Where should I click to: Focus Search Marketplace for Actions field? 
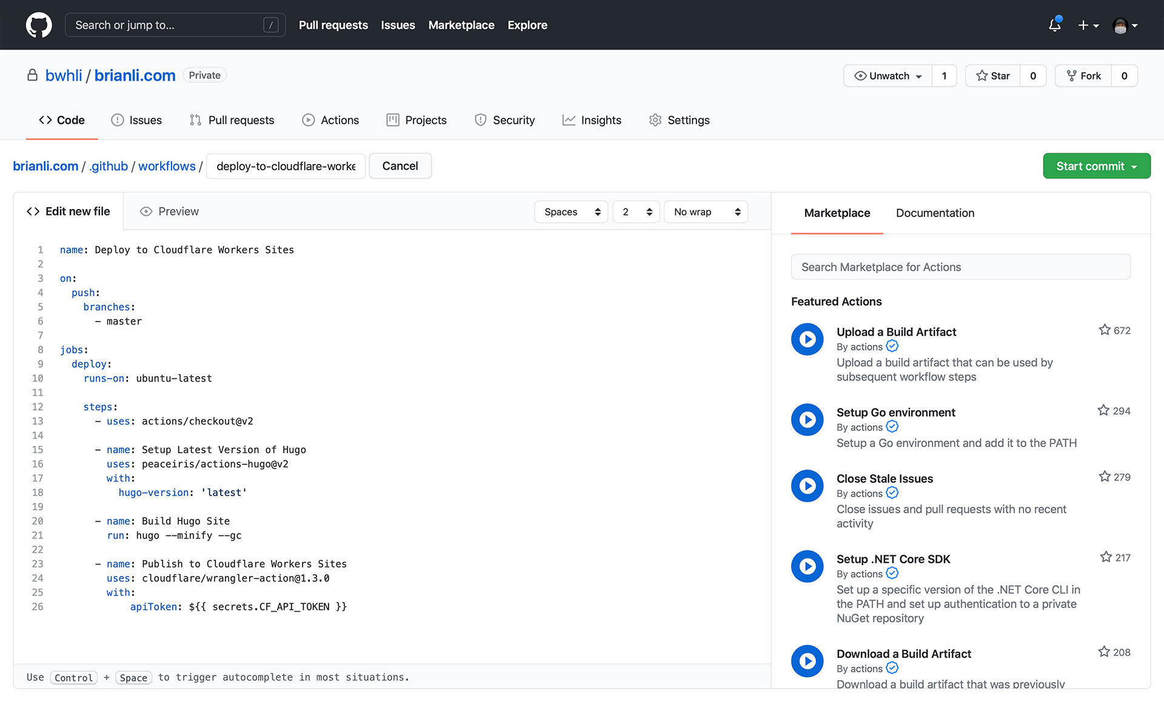[960, 267]
